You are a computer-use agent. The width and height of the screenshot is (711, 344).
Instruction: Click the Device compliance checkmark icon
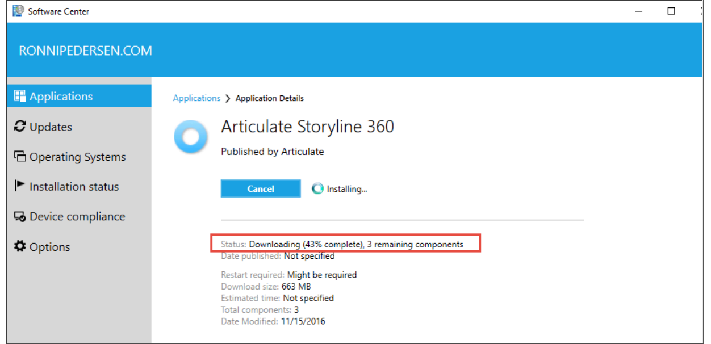20,216
